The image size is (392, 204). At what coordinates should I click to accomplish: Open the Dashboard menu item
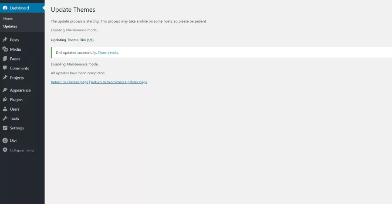[22, 8]
